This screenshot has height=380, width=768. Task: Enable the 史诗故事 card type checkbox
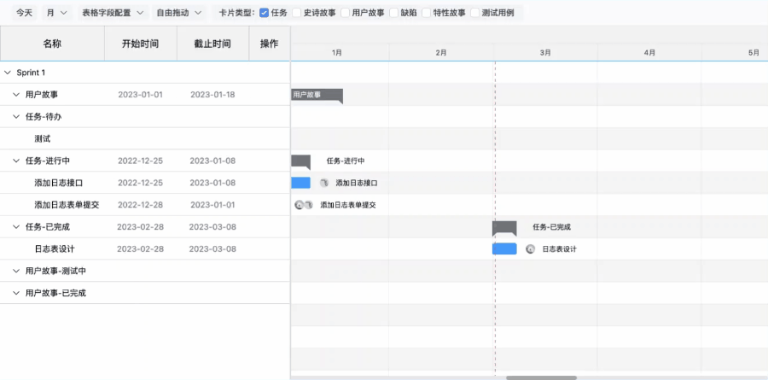[x=297, y=13]
